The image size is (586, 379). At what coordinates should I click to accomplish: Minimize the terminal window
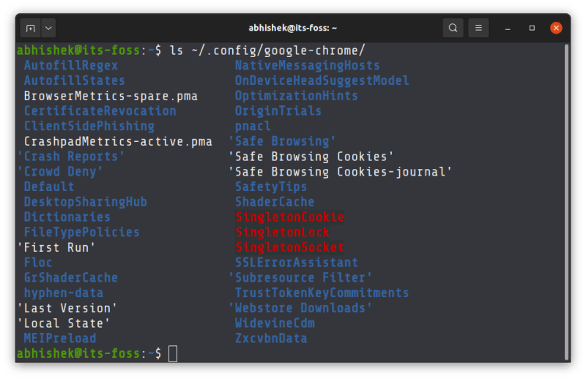508,29
